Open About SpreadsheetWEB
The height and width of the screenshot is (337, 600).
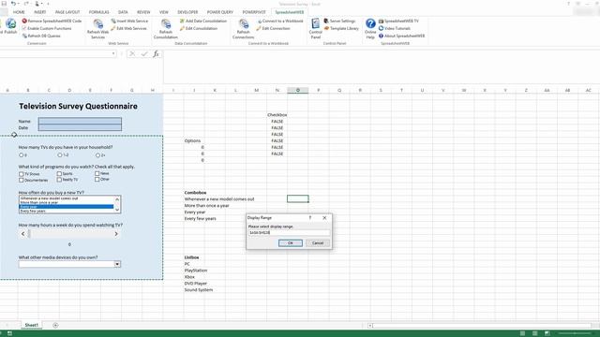pos(401,36)
